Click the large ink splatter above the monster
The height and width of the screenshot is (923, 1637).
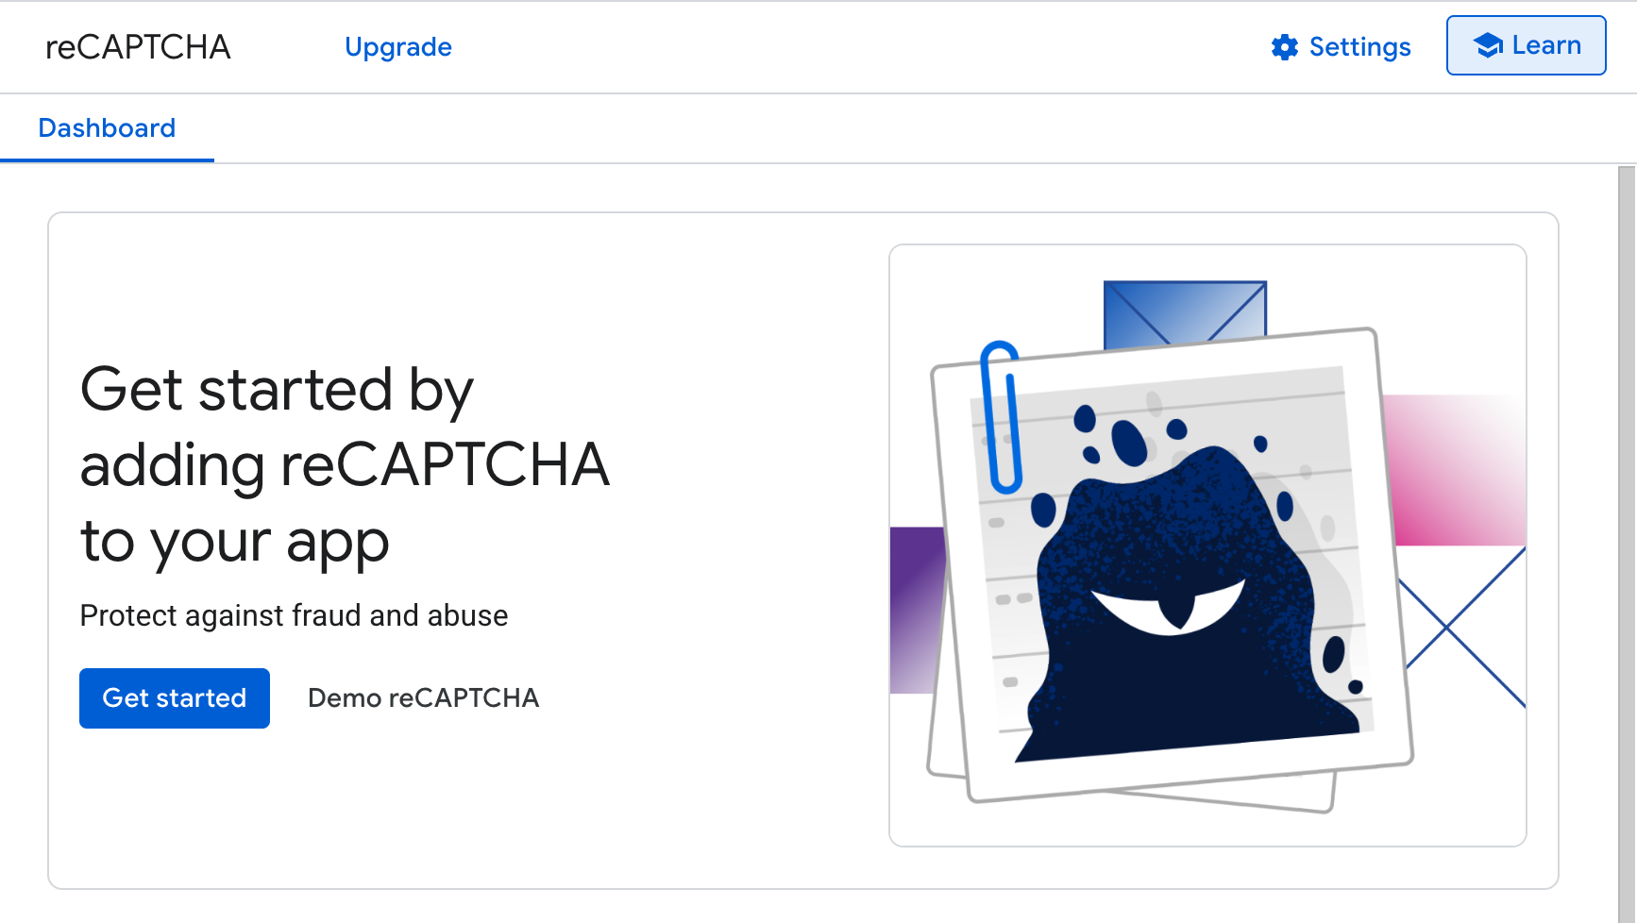1128,443
